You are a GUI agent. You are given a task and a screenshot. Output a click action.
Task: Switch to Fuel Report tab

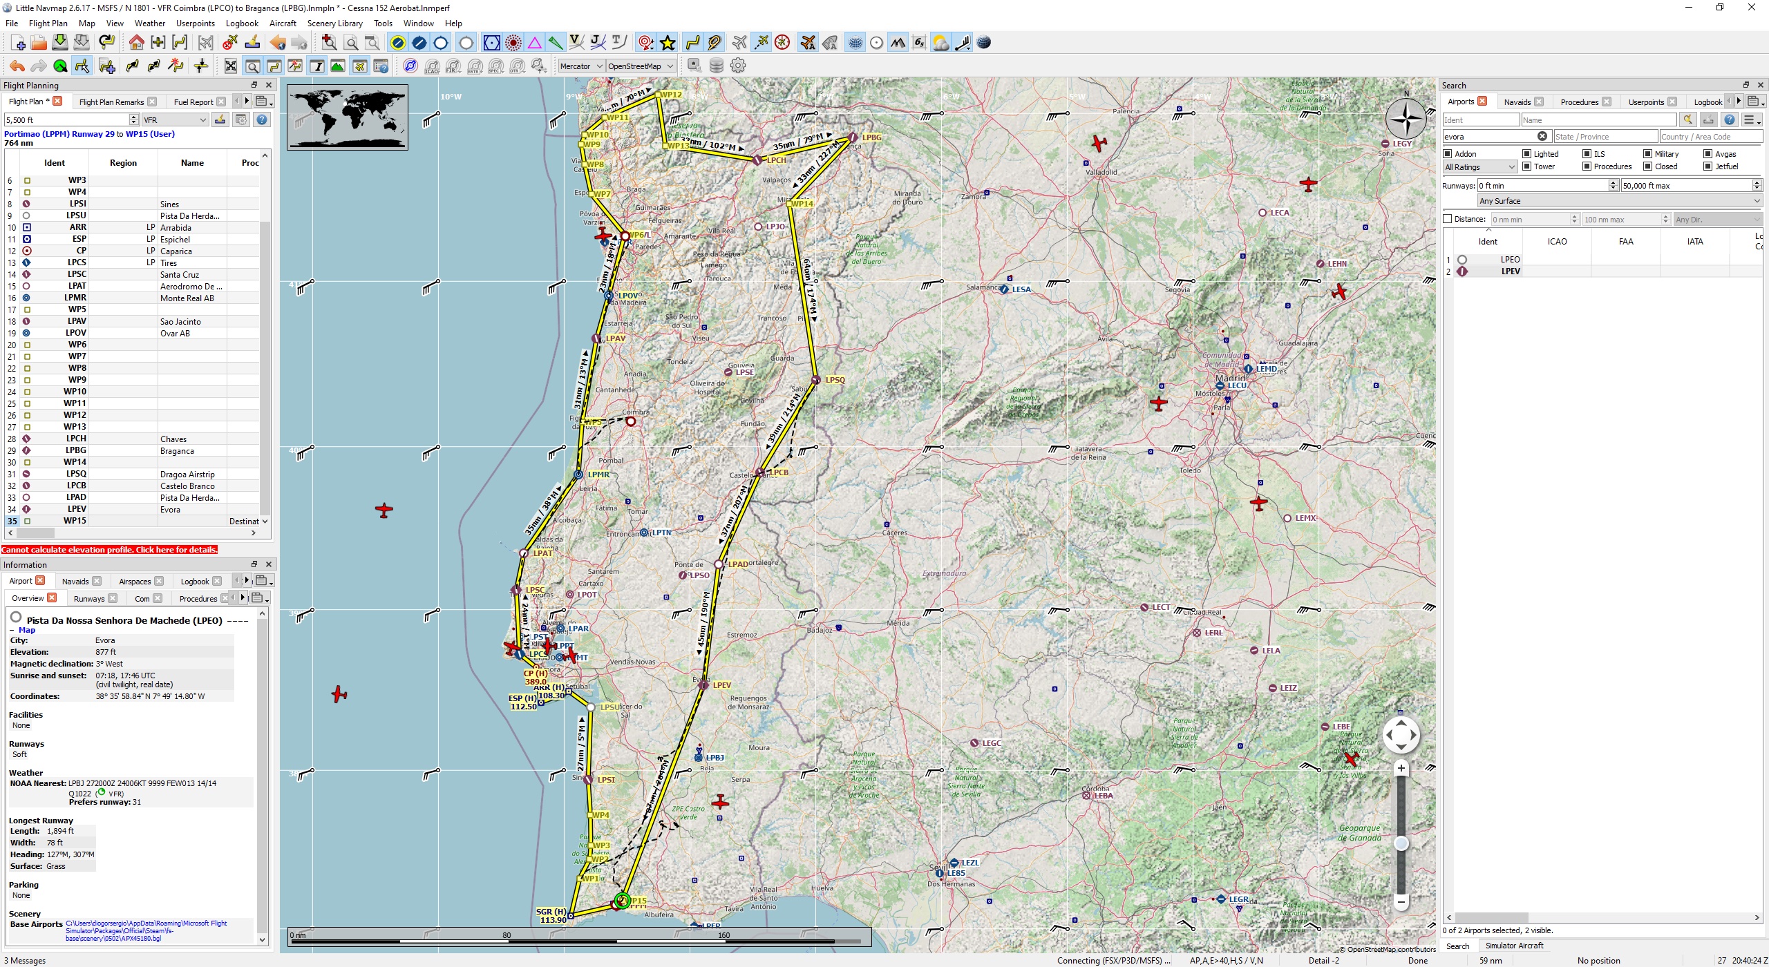click(193, 102)
